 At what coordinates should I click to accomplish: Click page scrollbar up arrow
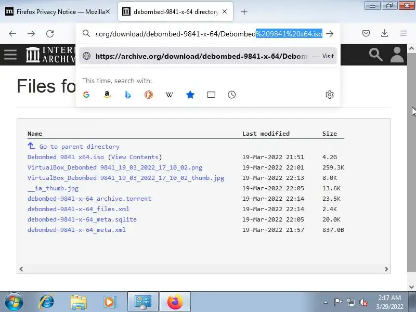click(x=411, y=48)
